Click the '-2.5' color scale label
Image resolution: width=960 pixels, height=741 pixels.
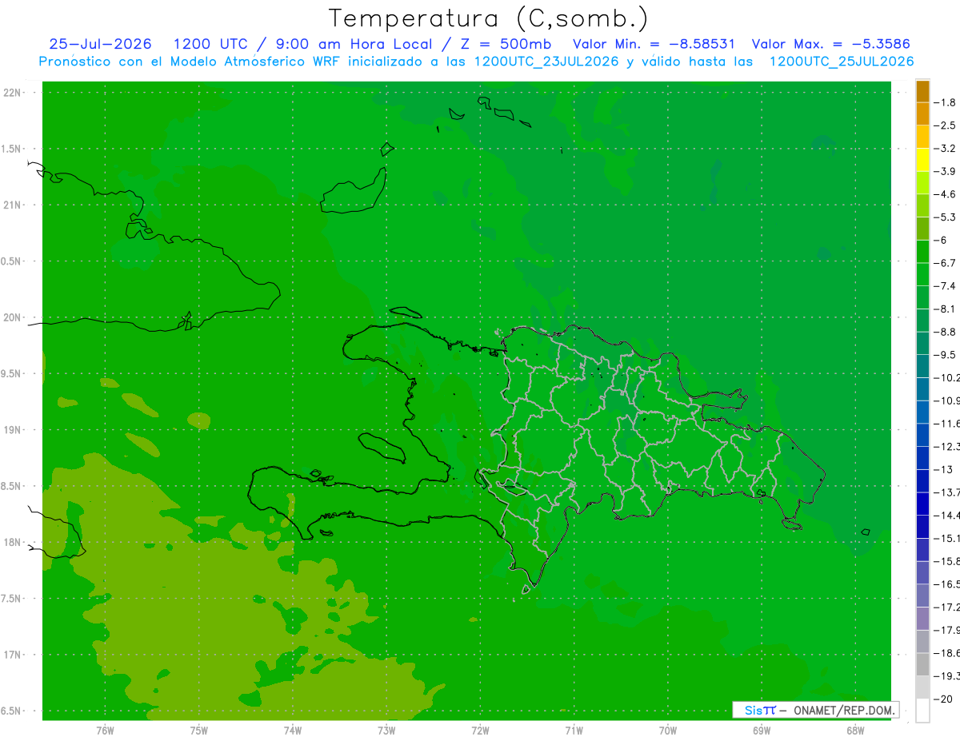946,125
